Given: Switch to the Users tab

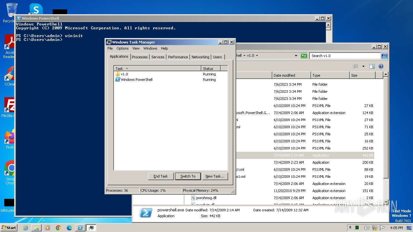Looking at the screenshot, I should click(x=217, y=57).
